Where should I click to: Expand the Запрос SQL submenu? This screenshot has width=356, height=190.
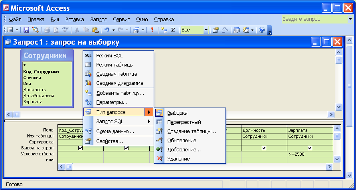[x=119, y=121]
